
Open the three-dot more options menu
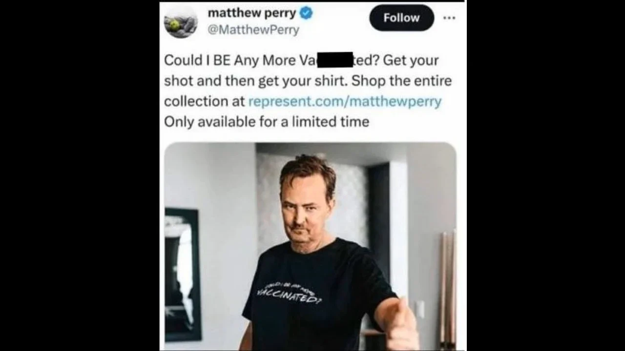click(449, 18)
